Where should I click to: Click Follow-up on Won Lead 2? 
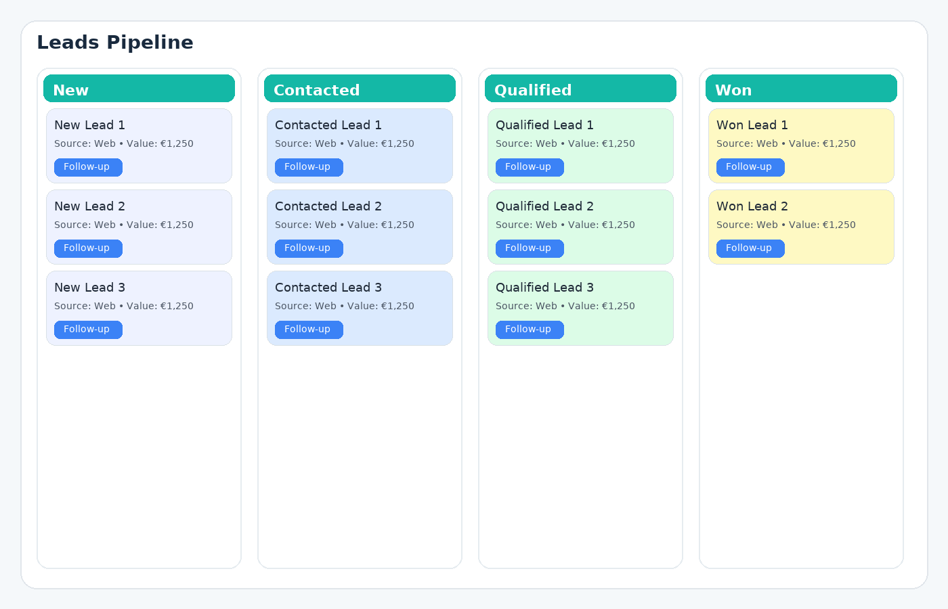(x=750, y=248)
